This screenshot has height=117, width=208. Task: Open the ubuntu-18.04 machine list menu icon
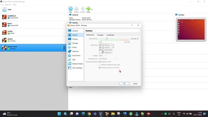64,48
